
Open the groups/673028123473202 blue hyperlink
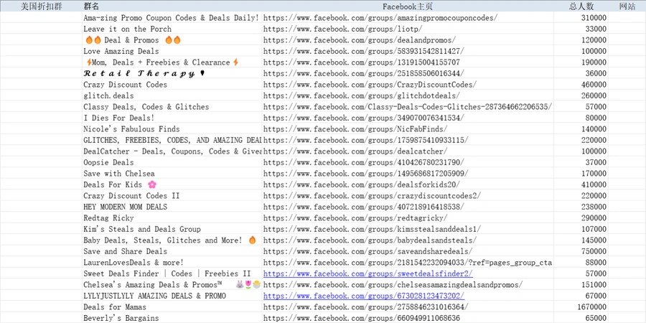364,296
